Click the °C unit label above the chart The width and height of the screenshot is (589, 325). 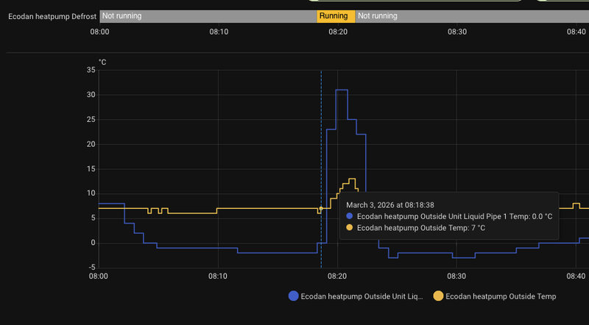(x=102, y=63)
